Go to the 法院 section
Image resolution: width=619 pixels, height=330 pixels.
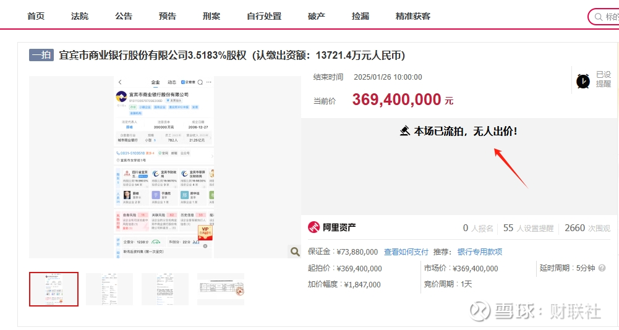(80, 16)
